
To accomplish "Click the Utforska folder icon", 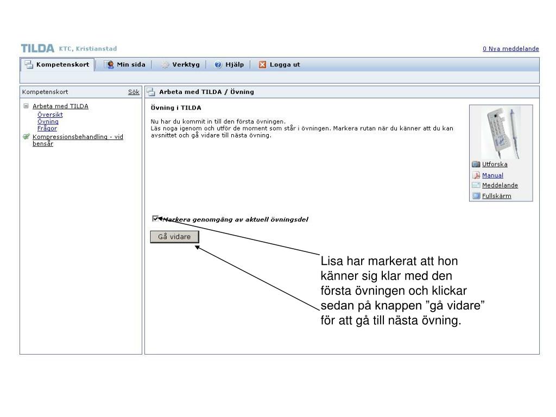I will 476,164.
